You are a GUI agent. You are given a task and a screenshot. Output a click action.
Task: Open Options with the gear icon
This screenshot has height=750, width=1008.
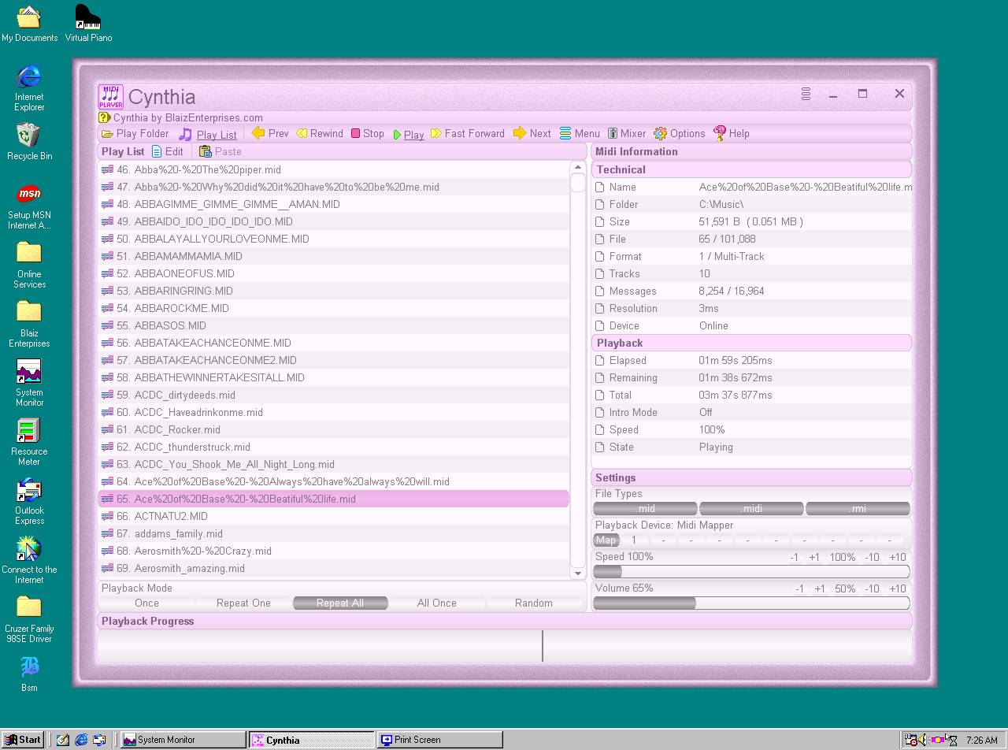point(680,134)
